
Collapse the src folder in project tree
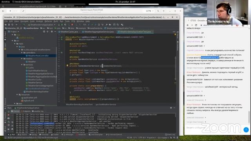click(12, 41)
